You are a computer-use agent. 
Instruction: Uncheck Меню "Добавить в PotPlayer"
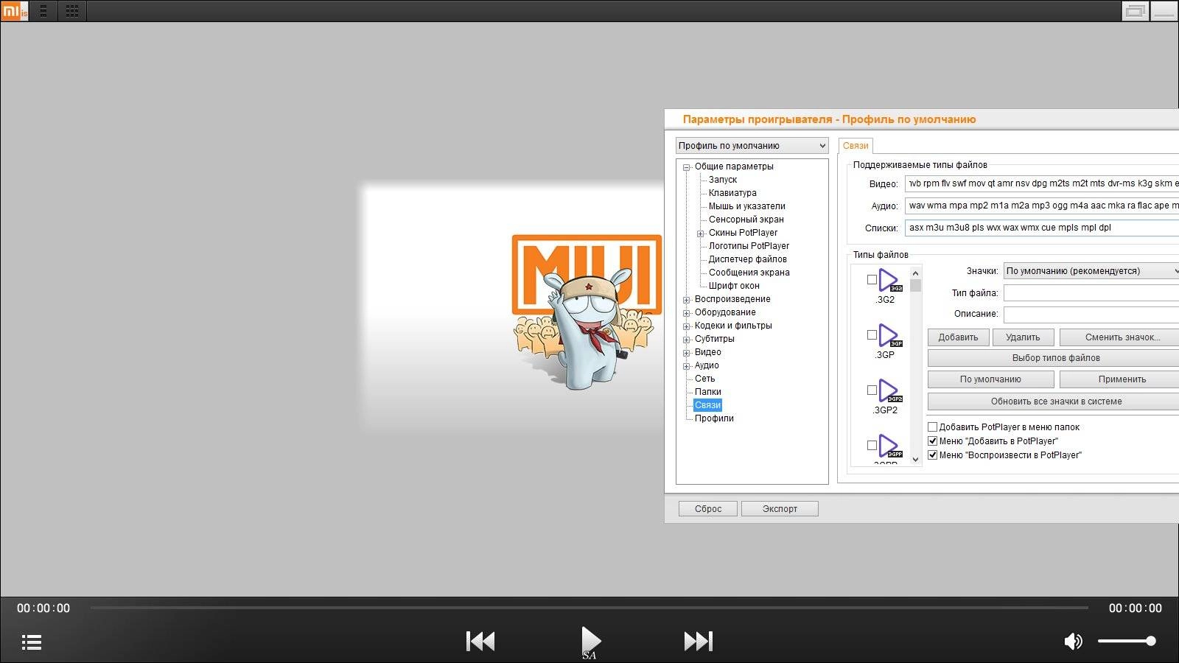[932, 441]
